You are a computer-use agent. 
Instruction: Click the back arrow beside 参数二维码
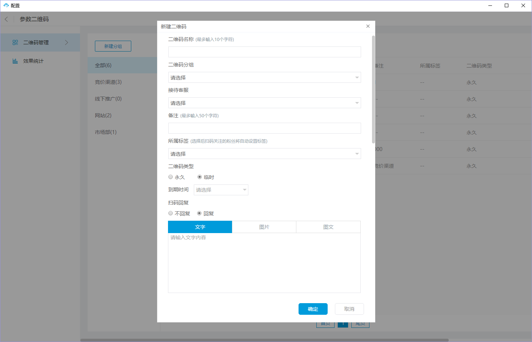(6, 19)
